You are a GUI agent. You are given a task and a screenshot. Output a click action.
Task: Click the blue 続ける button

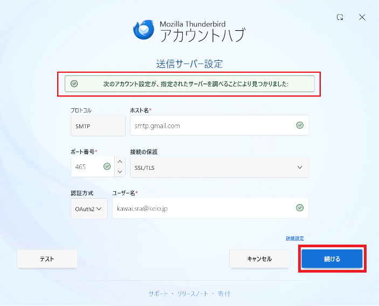(332, 259)
